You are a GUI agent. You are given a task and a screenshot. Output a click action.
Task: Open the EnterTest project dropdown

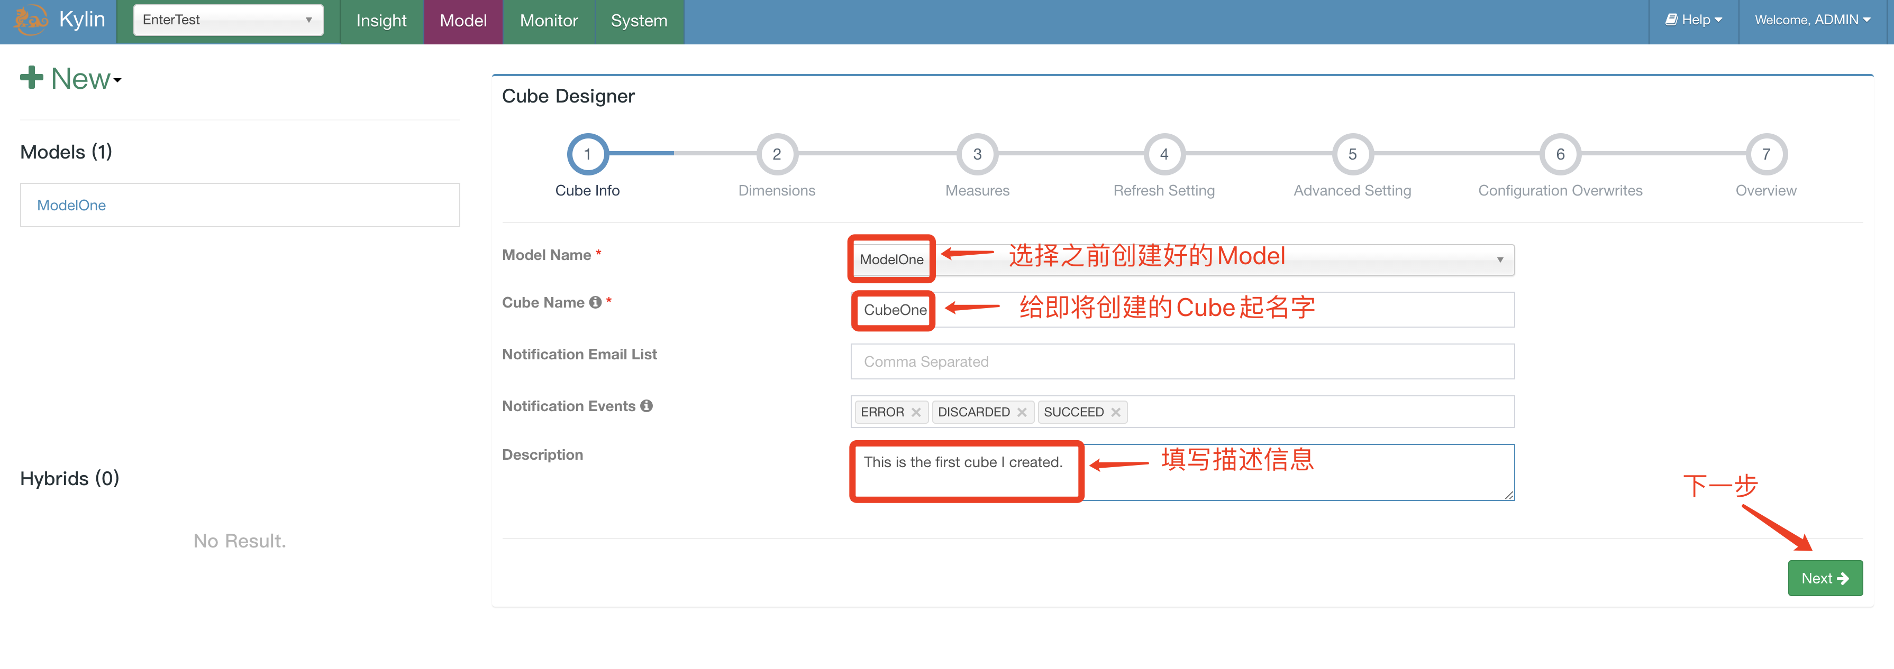point(228,20)
